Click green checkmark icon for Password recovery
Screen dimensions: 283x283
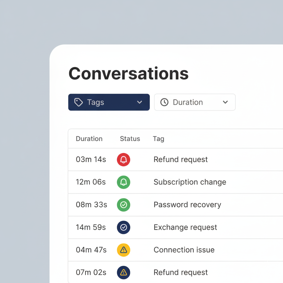pos(124,205)
